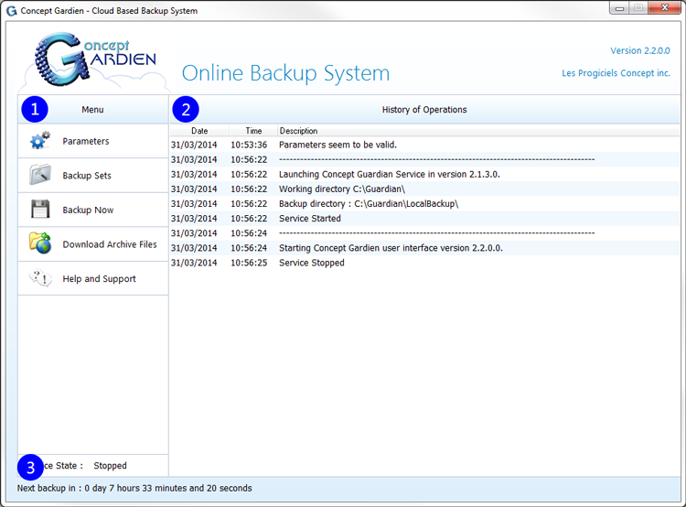Click the Download Archive Files globe icon
This screenshot has width=686, height=507.
[40, 243]
